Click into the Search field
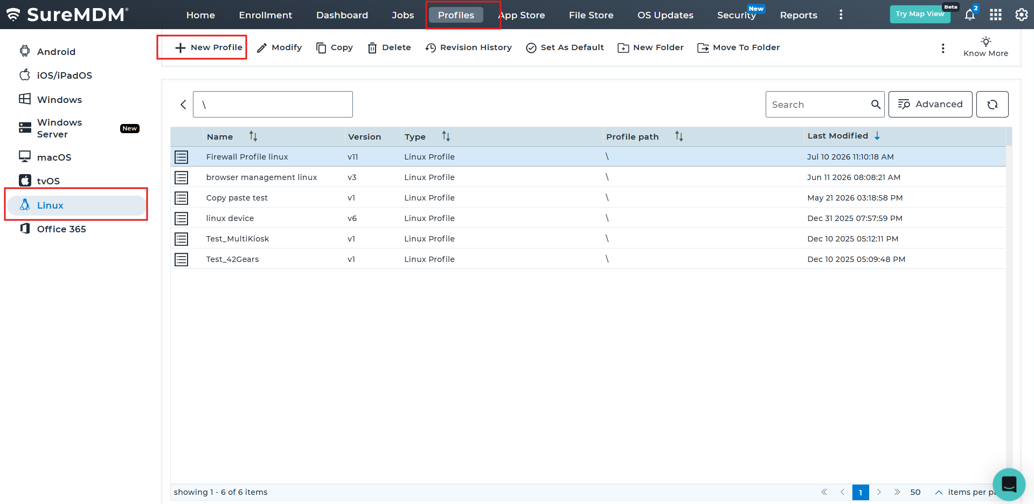 pyautogui.click(x=819, y=104)
